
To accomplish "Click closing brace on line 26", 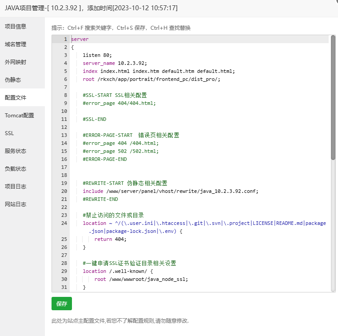I will (84, 247).
